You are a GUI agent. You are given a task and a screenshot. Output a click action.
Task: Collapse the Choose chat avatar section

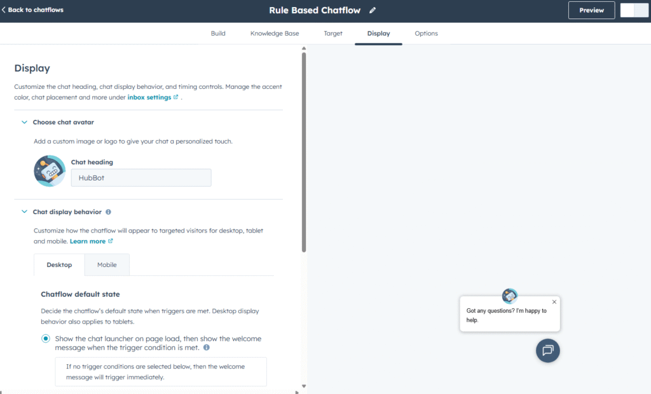pos(24,122)
